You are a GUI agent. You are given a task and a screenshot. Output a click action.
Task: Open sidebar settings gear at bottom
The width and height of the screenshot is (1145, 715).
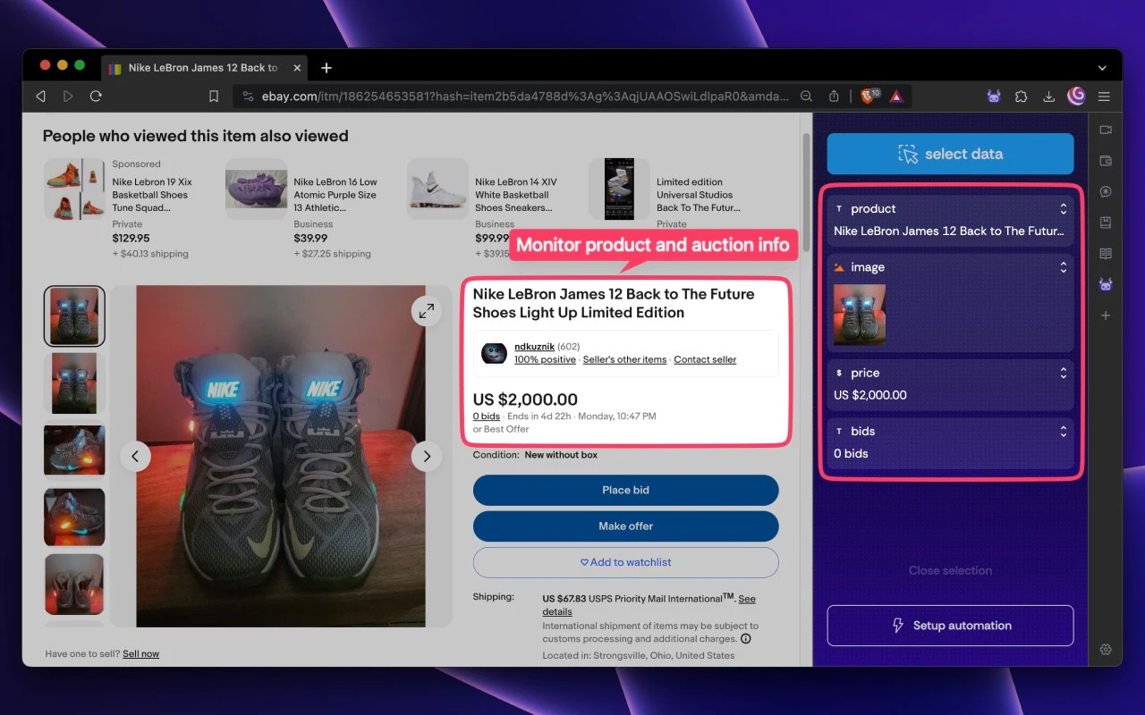pyautogui.click(x=1106, y=649)
